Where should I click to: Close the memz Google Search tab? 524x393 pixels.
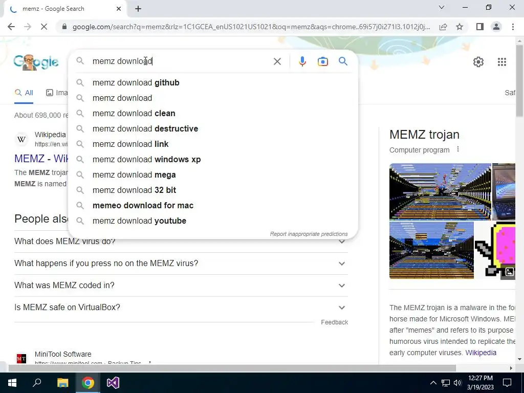pyautogui.click(x=119, y=9)
